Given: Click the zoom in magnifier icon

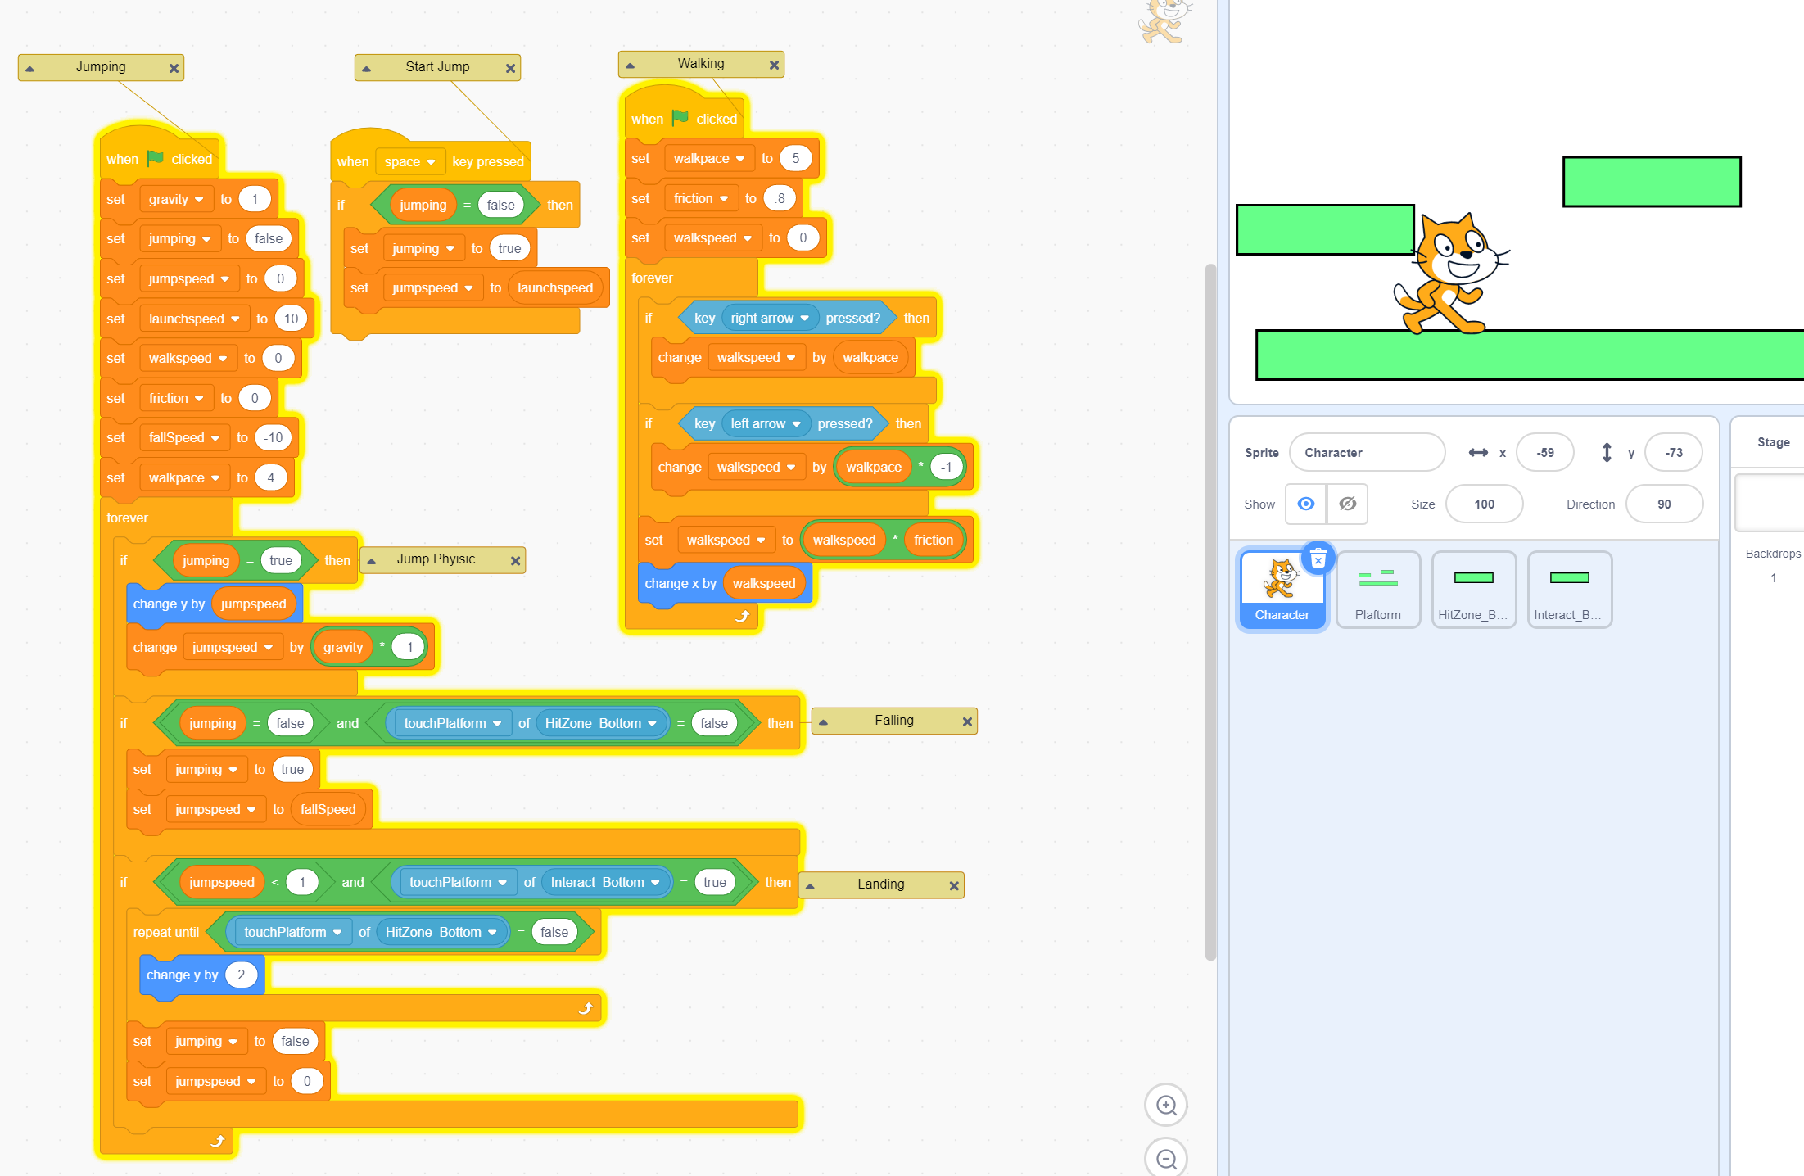Looking at the screenshot, I should coord(1165,1106).
